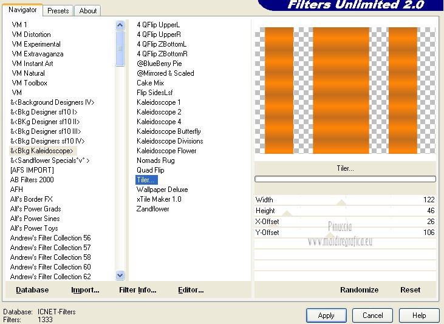Choose Kaleidoscope Flower filter
Viewport: 444px width, 324px height.
166,151
